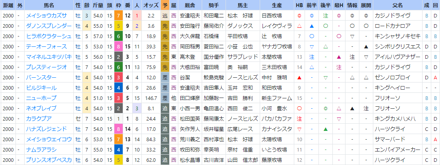Click the odds value 84.3
The image size is (440, 165).
tap(151, 139)
